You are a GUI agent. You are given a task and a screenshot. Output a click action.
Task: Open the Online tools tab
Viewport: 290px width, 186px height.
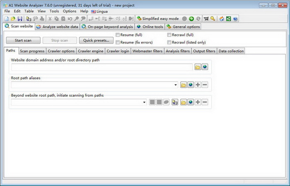[150, 27]
